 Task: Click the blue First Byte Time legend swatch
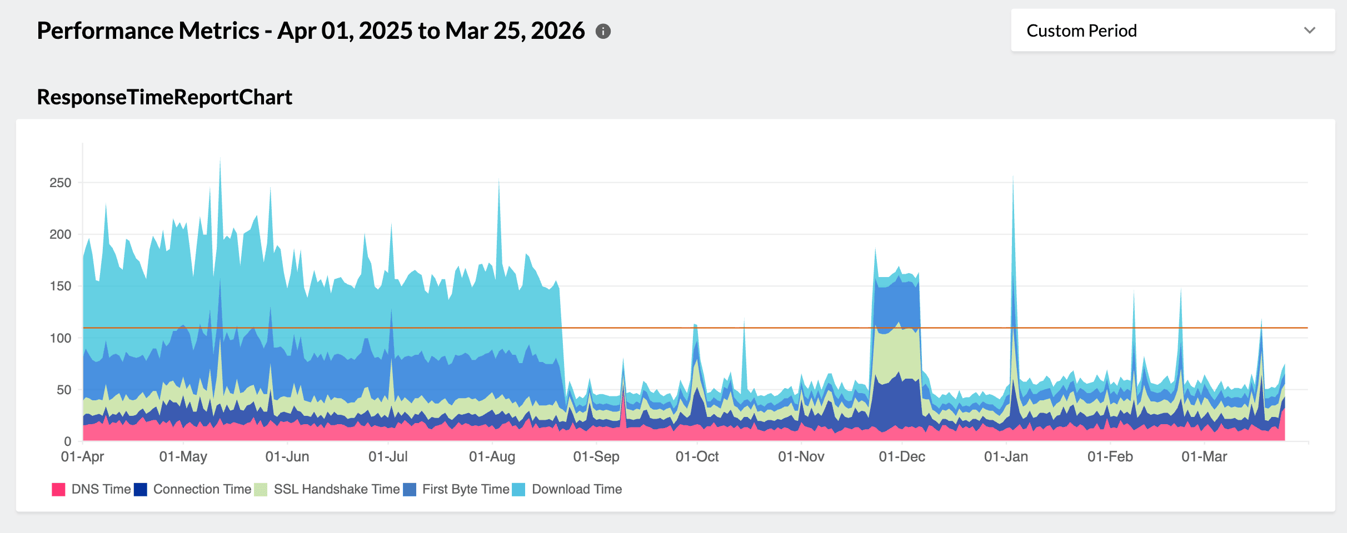410,490
